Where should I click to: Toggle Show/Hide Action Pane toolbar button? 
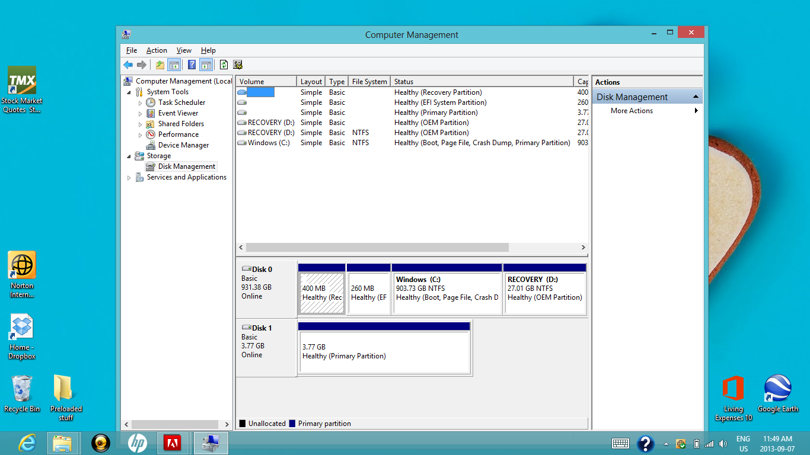pyautogui.click(x=206, y=65)
